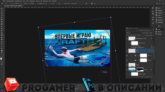This screenshot has height=92, width=165.
Task: Click the Layers panel vertical scrollbar
Action: 154,53
